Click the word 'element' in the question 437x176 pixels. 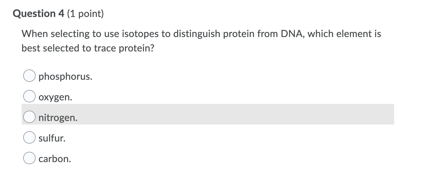[x=349, y=34]
